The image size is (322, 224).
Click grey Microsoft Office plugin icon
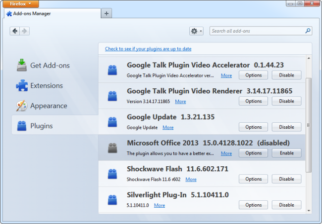(x=112, y=148)
